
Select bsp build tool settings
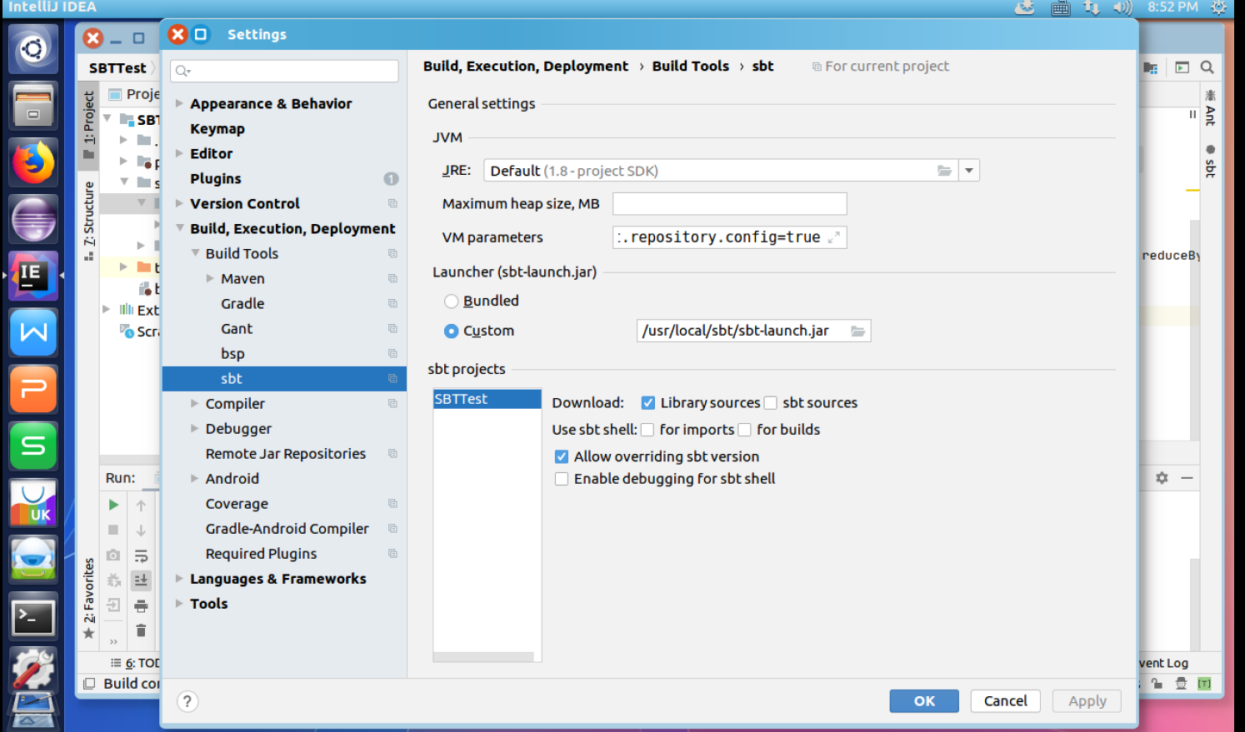(x=232, y=354)
